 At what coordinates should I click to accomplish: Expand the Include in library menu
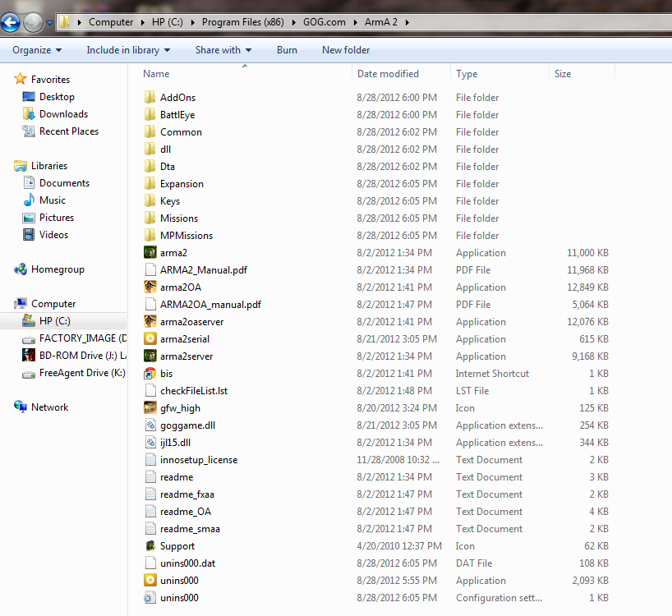[128, 50]
